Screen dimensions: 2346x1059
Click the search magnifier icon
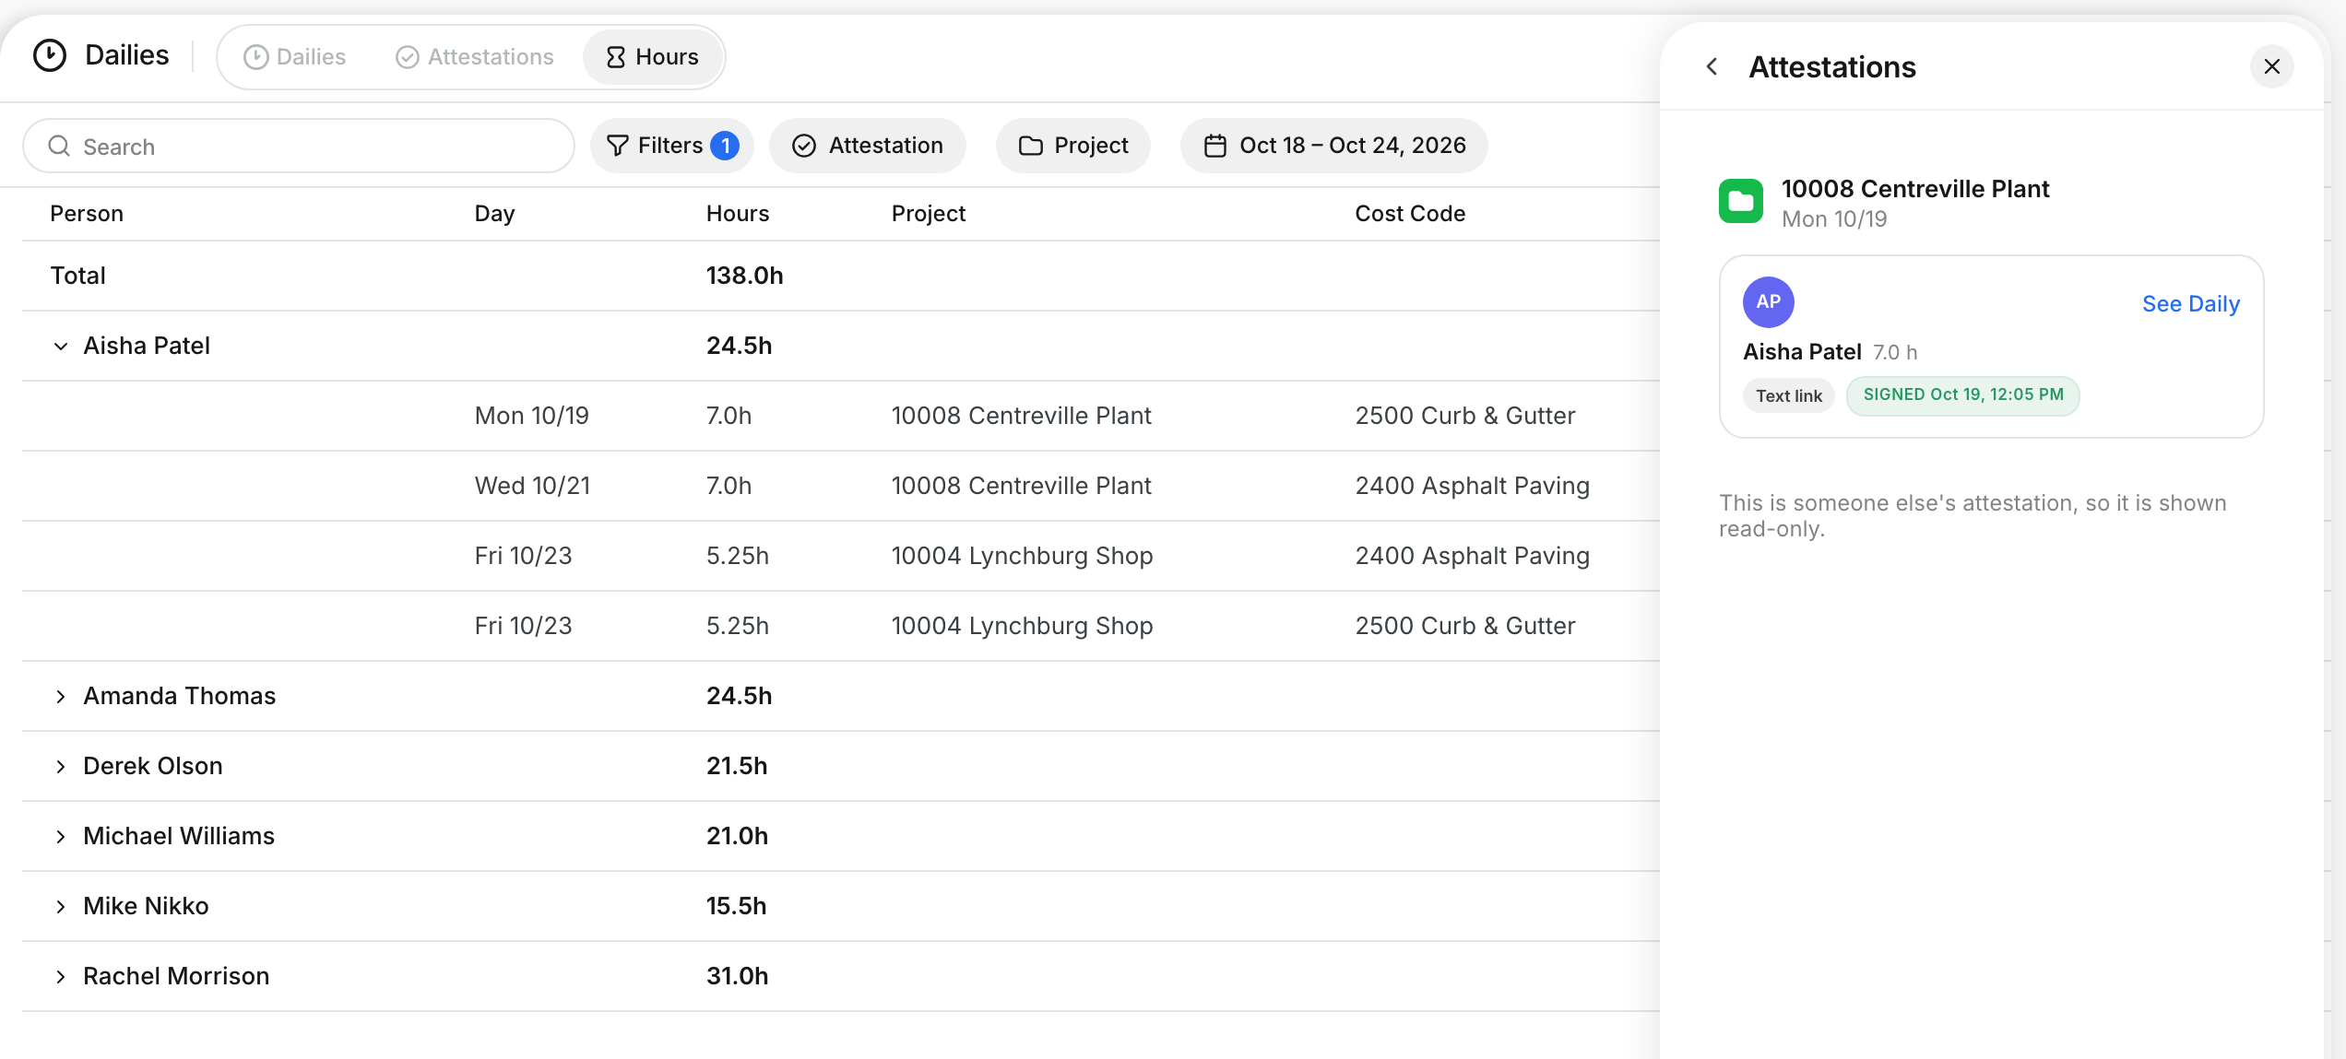[x=59, y=146]
